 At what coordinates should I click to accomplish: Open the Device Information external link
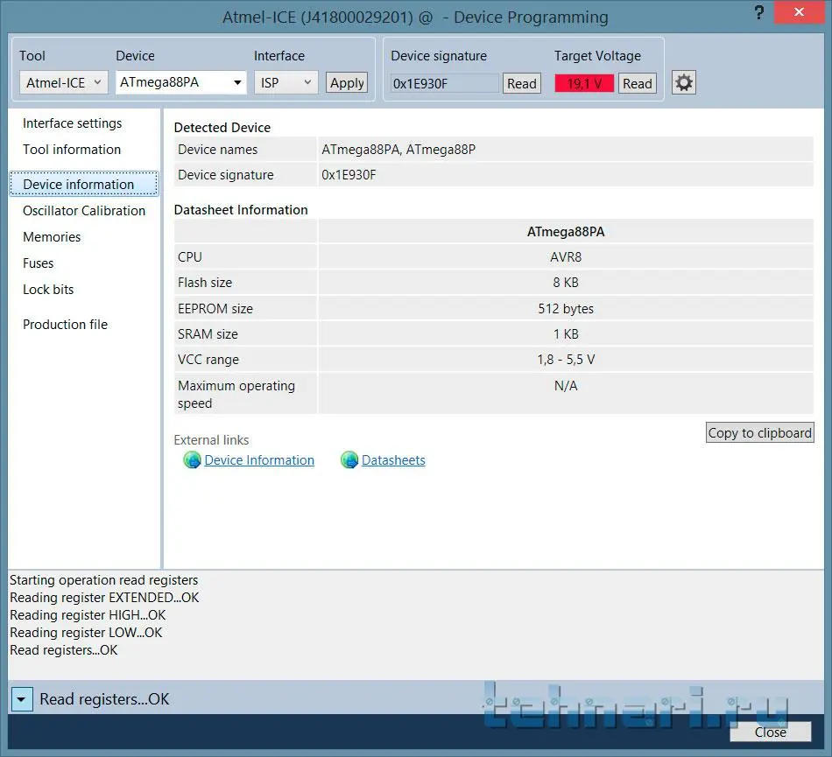[259, 460]
